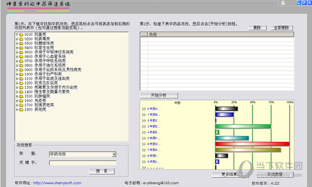Click the >> arrow beside 9 中药J
The image size is (312, 187).
point(144,162)
